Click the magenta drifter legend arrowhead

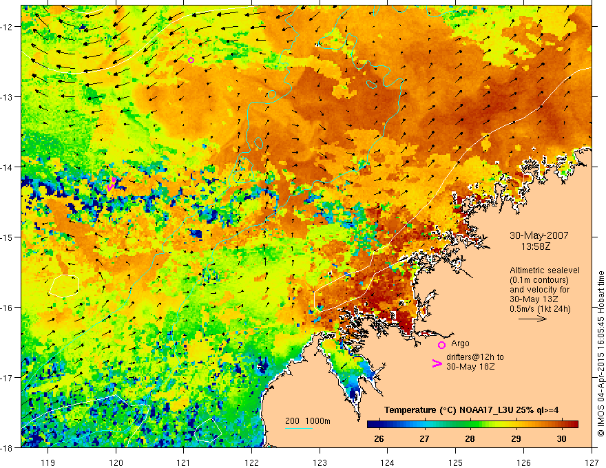click(x=437, y=363)
